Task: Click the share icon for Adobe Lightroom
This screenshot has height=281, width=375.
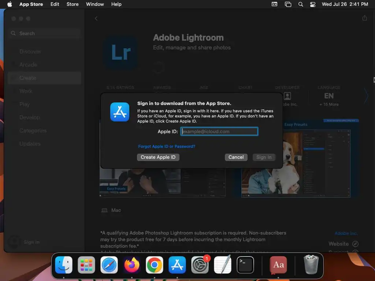Action: click(x=364, y=18)
